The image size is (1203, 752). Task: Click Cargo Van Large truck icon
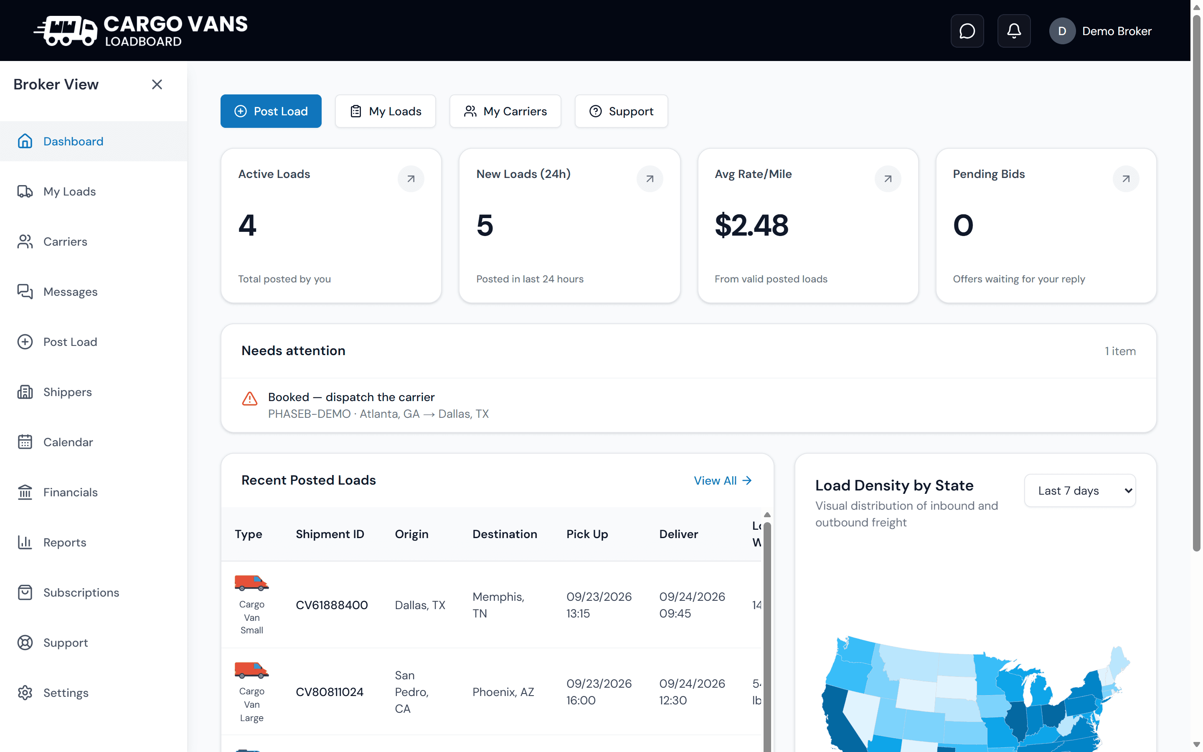point(251,670)
